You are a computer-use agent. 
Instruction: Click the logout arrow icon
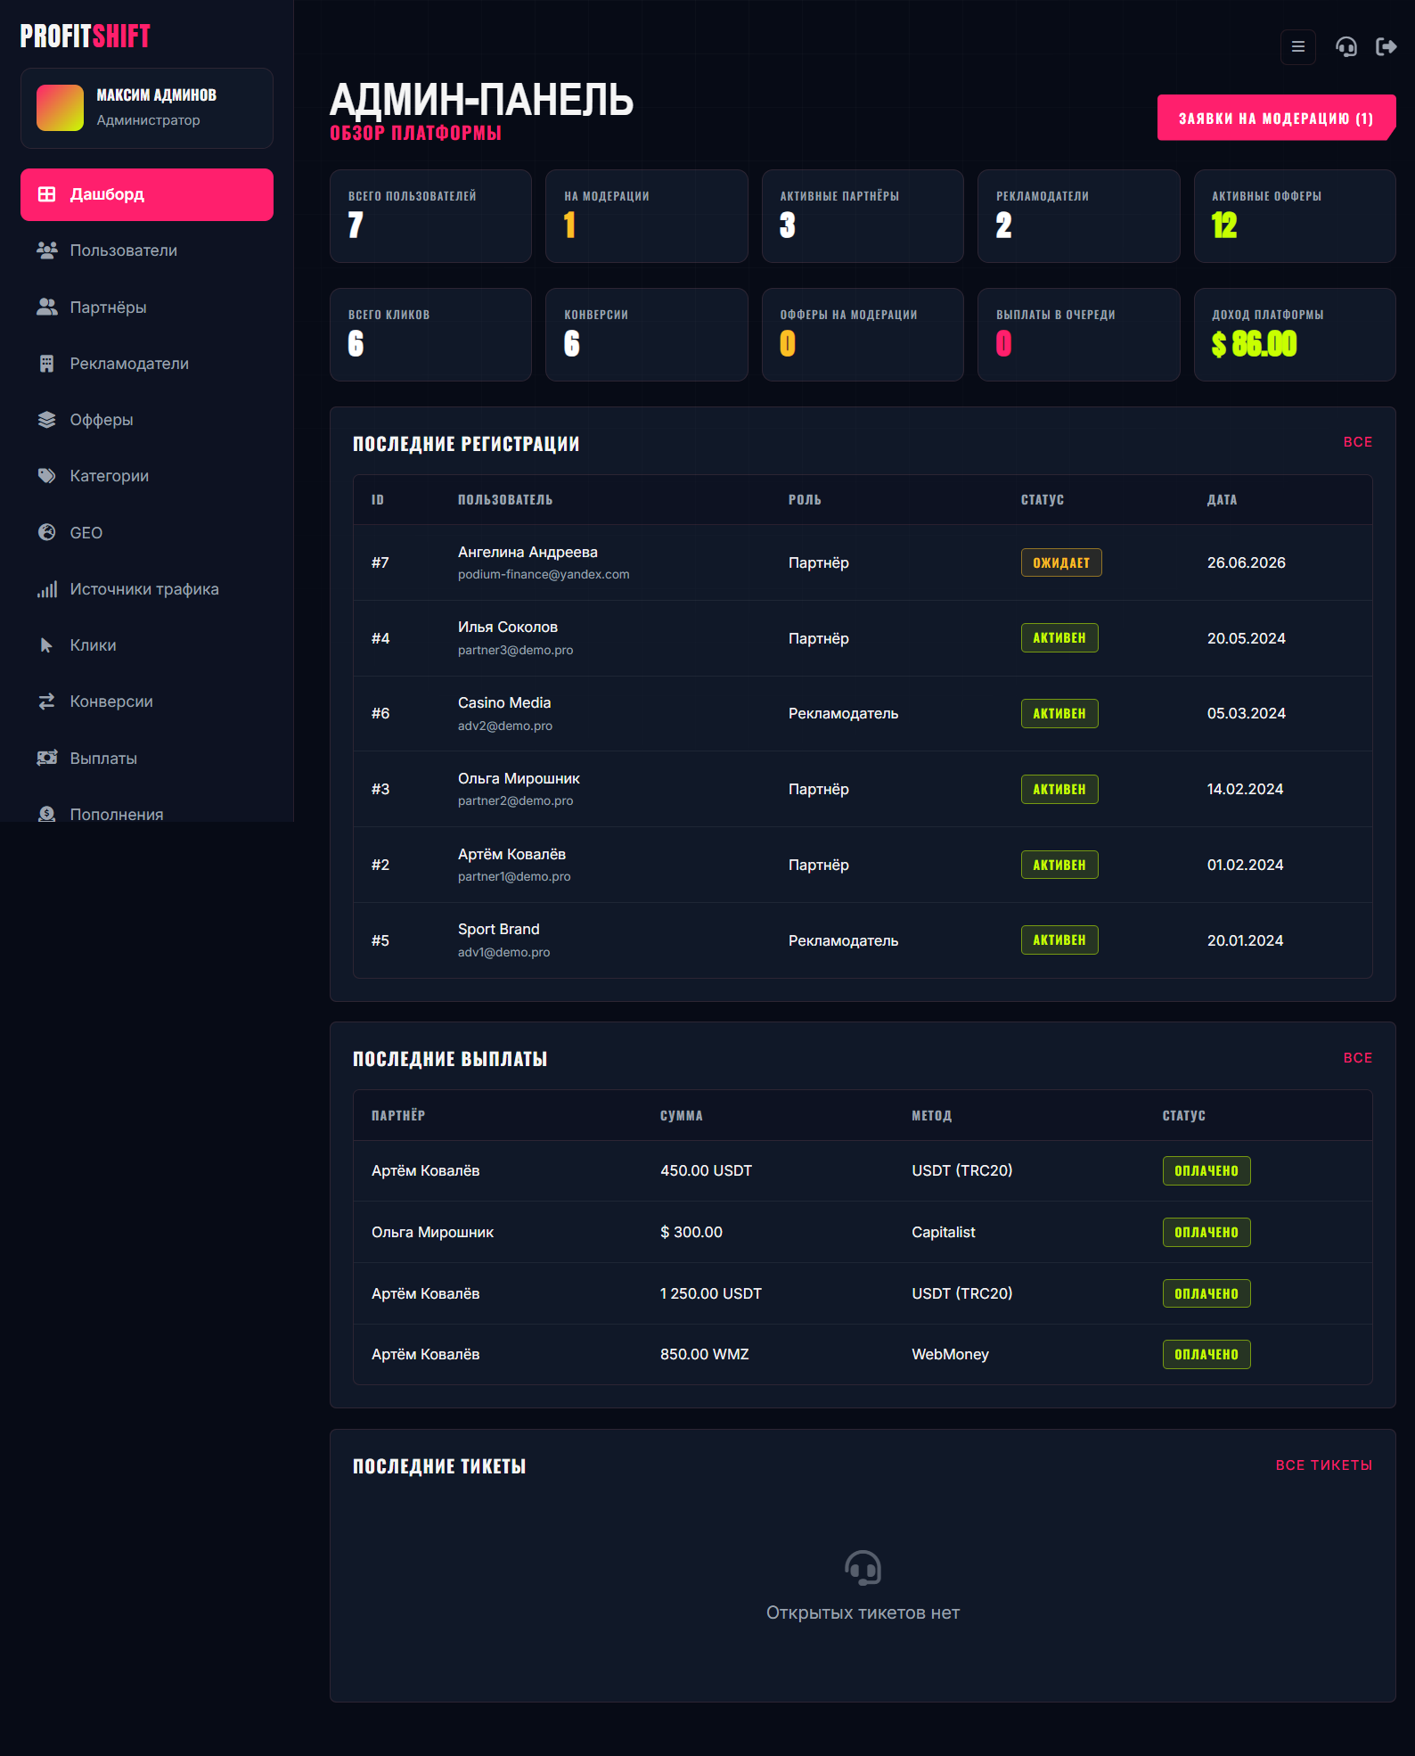[x=1386, y=47]
